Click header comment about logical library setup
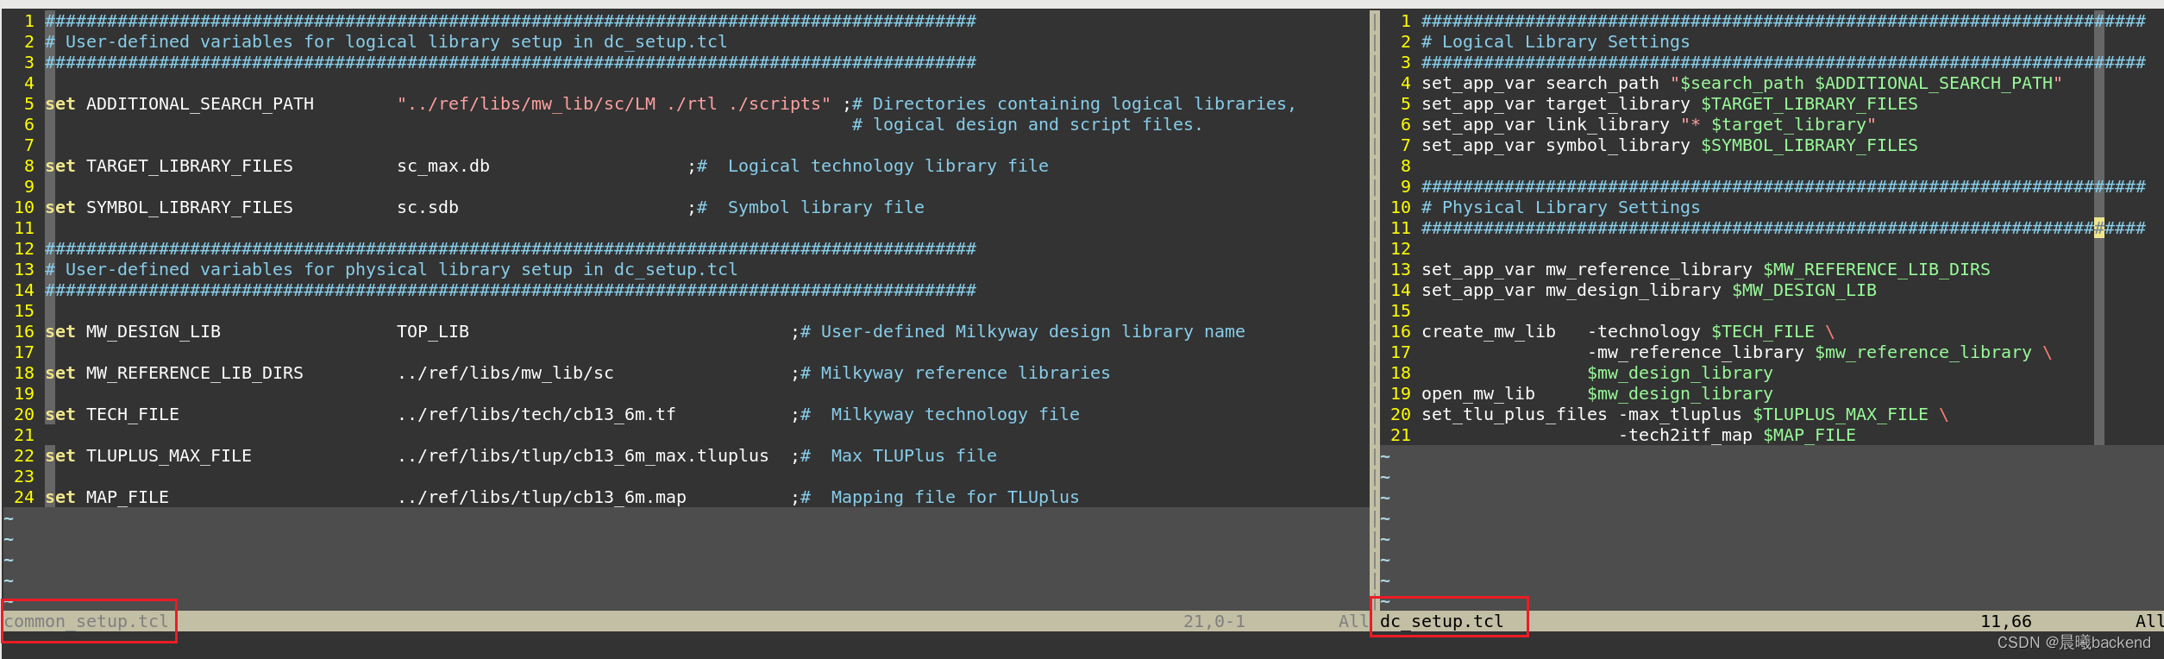This screenshot has height=659, width=2164. click(x=386, y=41)
